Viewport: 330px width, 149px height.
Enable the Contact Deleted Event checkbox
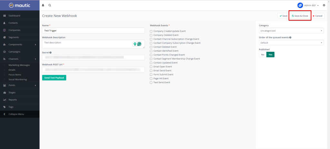[x=151, y=47]
